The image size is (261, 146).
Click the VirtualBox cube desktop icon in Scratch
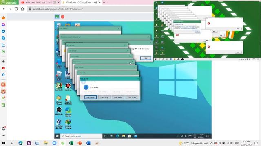59,124
